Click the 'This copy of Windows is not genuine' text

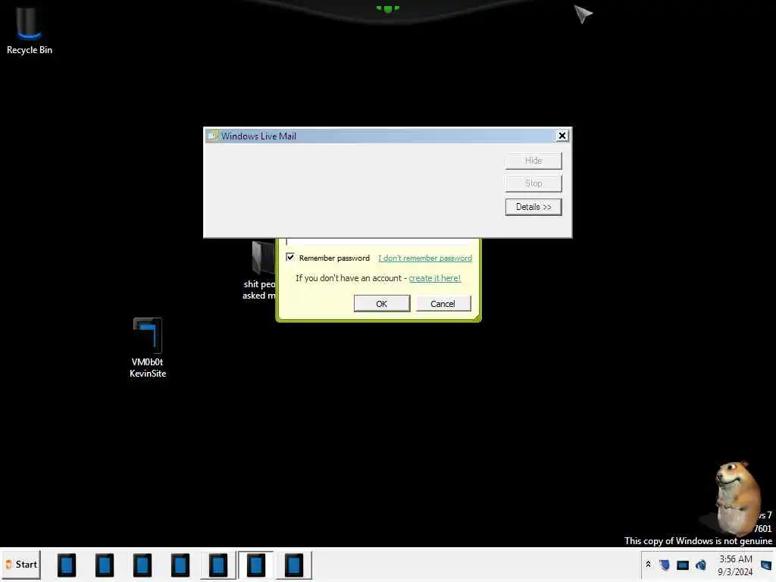698,541
